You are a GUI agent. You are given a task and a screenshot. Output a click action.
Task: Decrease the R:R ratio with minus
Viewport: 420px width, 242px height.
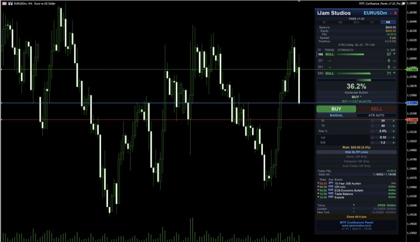373,143
